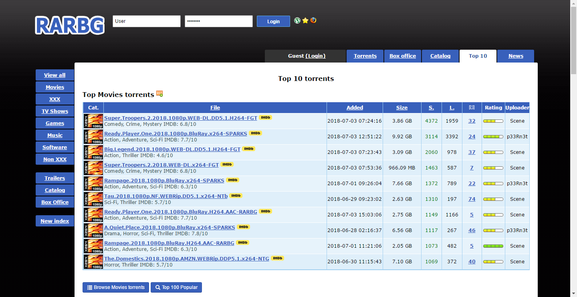This screenshot has height=297, width=577.
Task: Open TV Shows category in sidebar
Action: [x=55, y=111]
